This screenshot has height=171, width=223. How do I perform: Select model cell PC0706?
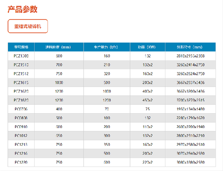[21, 109]
